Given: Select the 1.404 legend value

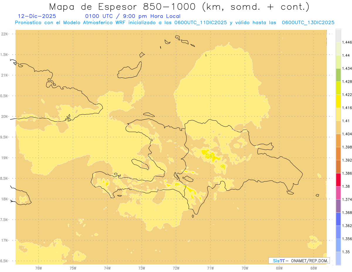Looking at the screenshot, I should point(348,134).
